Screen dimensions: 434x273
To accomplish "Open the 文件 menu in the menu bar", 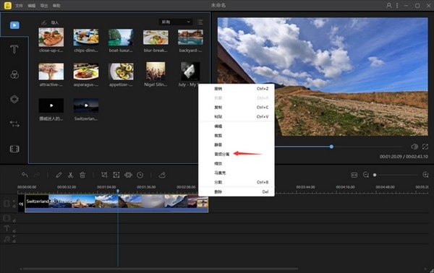I will pos(19,6).
